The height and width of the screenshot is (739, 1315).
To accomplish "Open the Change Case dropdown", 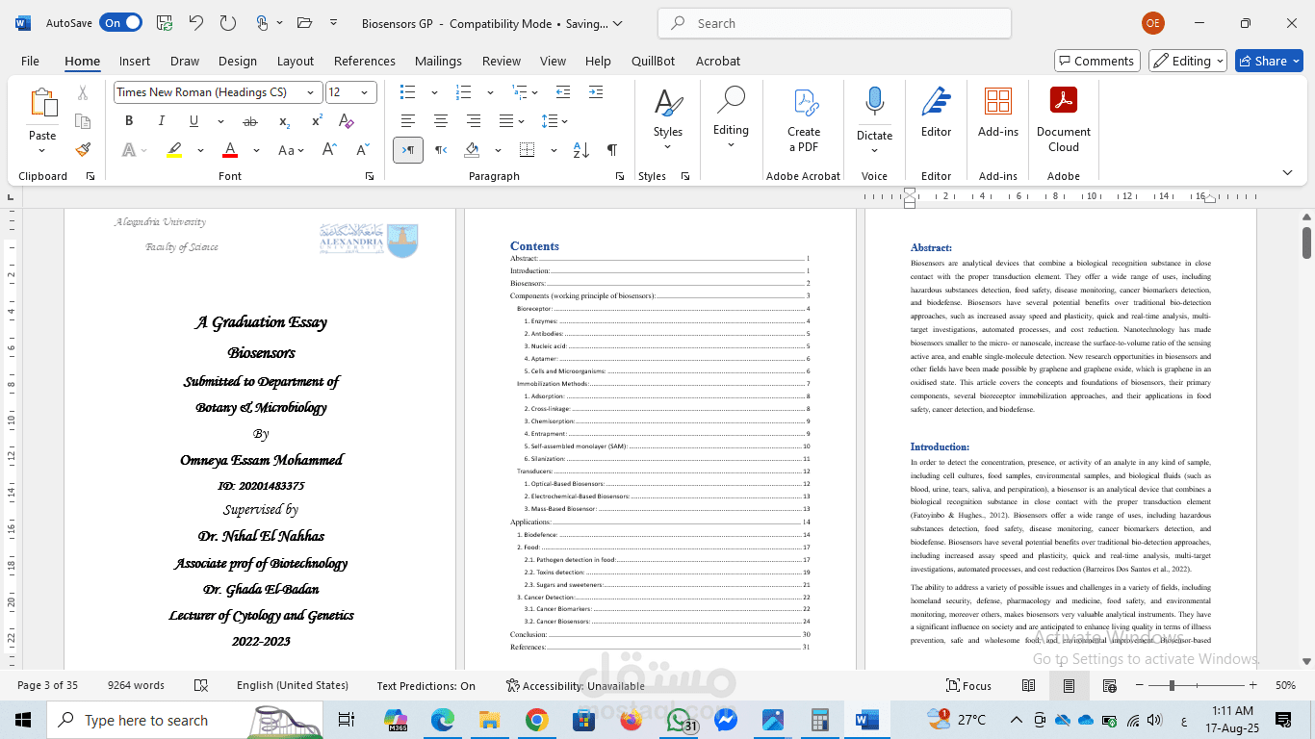I will 291,150.
